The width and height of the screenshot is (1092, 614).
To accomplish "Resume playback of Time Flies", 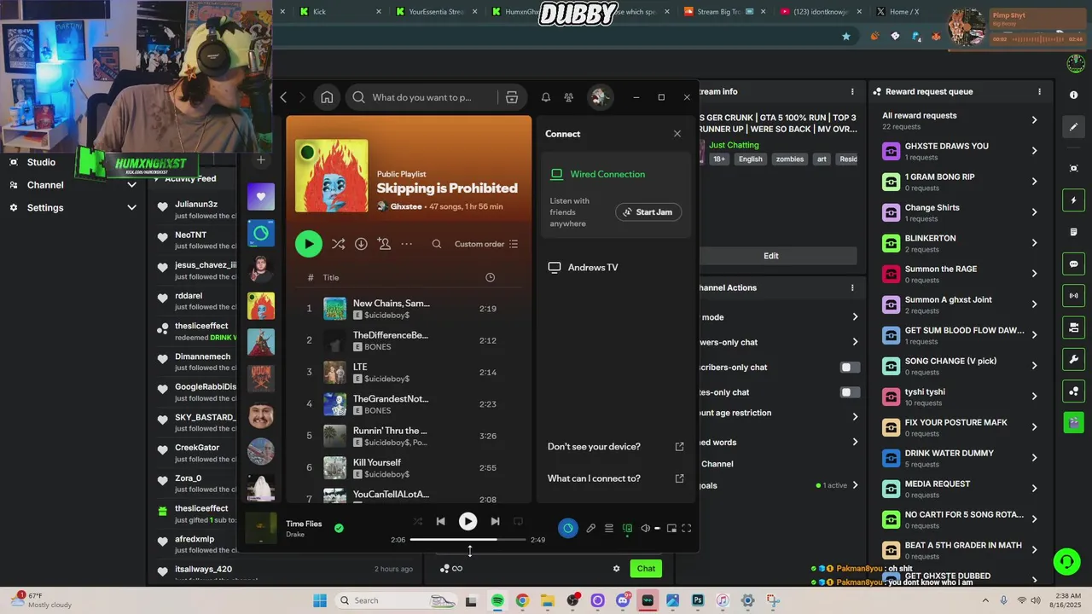I will (x=468, y=521).
